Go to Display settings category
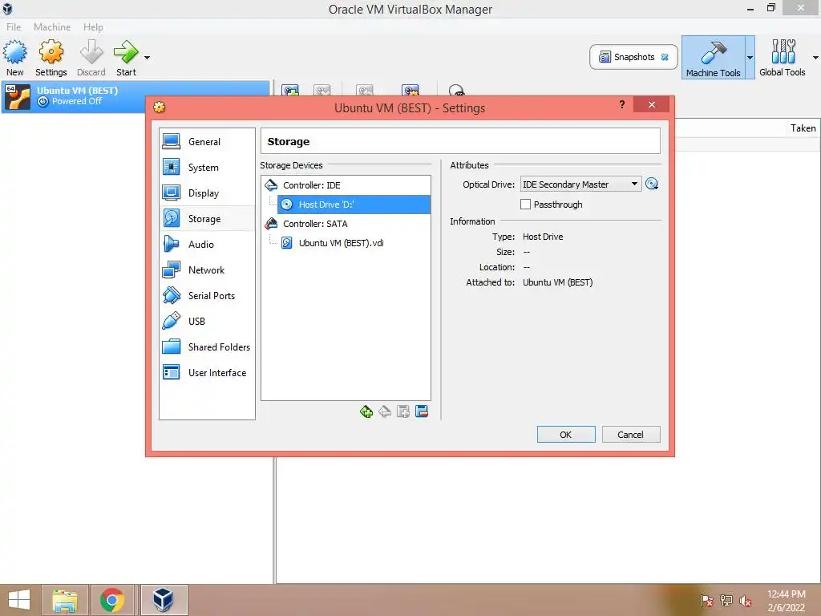Image resolution: width=821 pixels, height=616 pixels. pos(207,192)
